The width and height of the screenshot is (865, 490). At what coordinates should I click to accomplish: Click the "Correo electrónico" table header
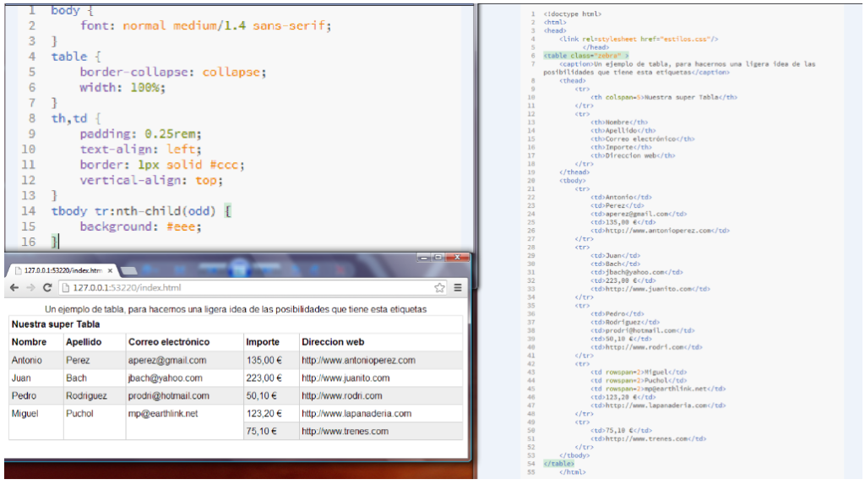coord(169,342)
